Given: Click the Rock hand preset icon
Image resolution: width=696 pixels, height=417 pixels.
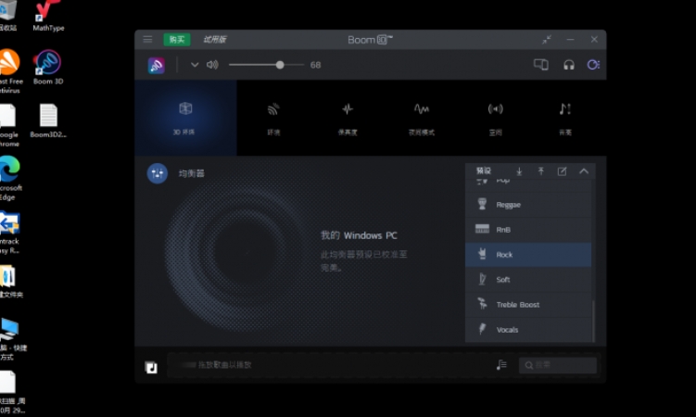Looking at the screenshot, I should click(x=482, y=254).
